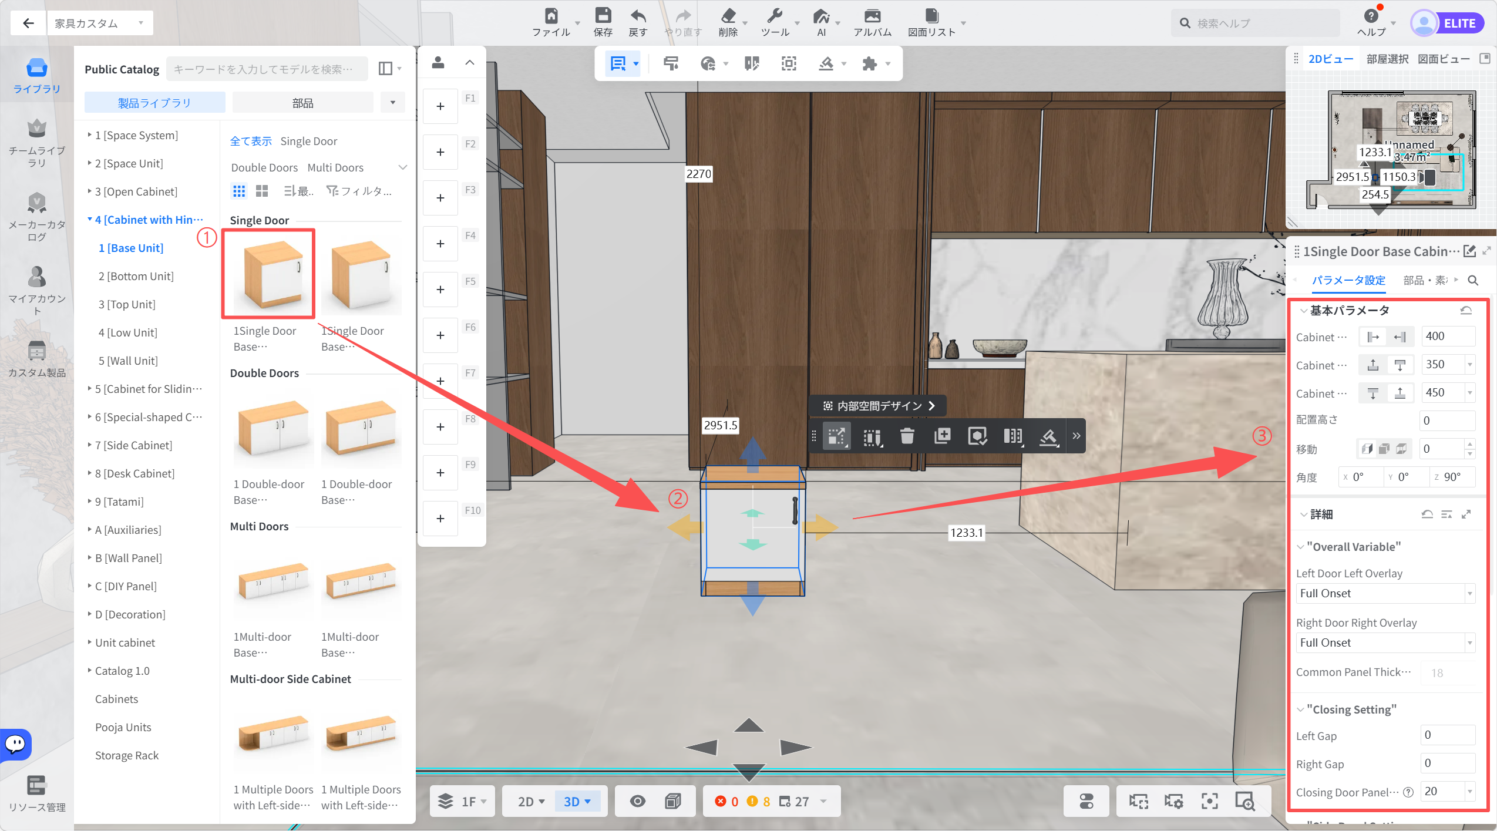Select 3 [Top Unit] tree item
This screenshot has width=1497, height=831.
[127, 304]
